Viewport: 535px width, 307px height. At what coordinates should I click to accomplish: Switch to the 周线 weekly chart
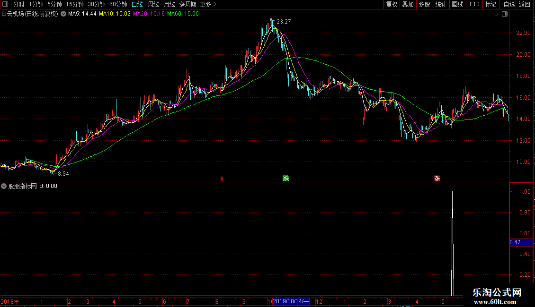pyautogui.click(x=153, y=4)
